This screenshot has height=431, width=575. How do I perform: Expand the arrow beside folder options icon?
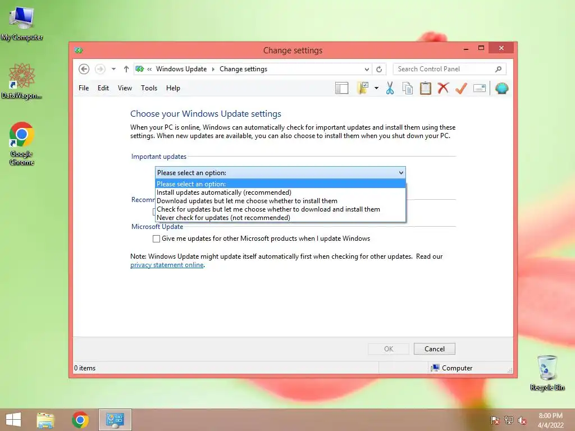[x=376, y=88]
